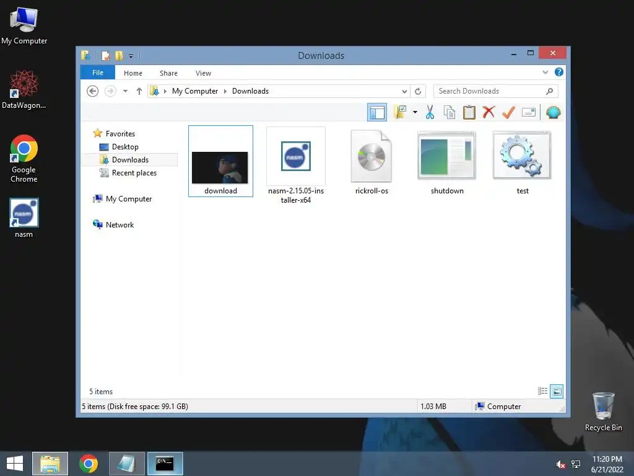Select the download image thumbnail
The height and width of the screenshot is (476, 634).
[220, 161]
